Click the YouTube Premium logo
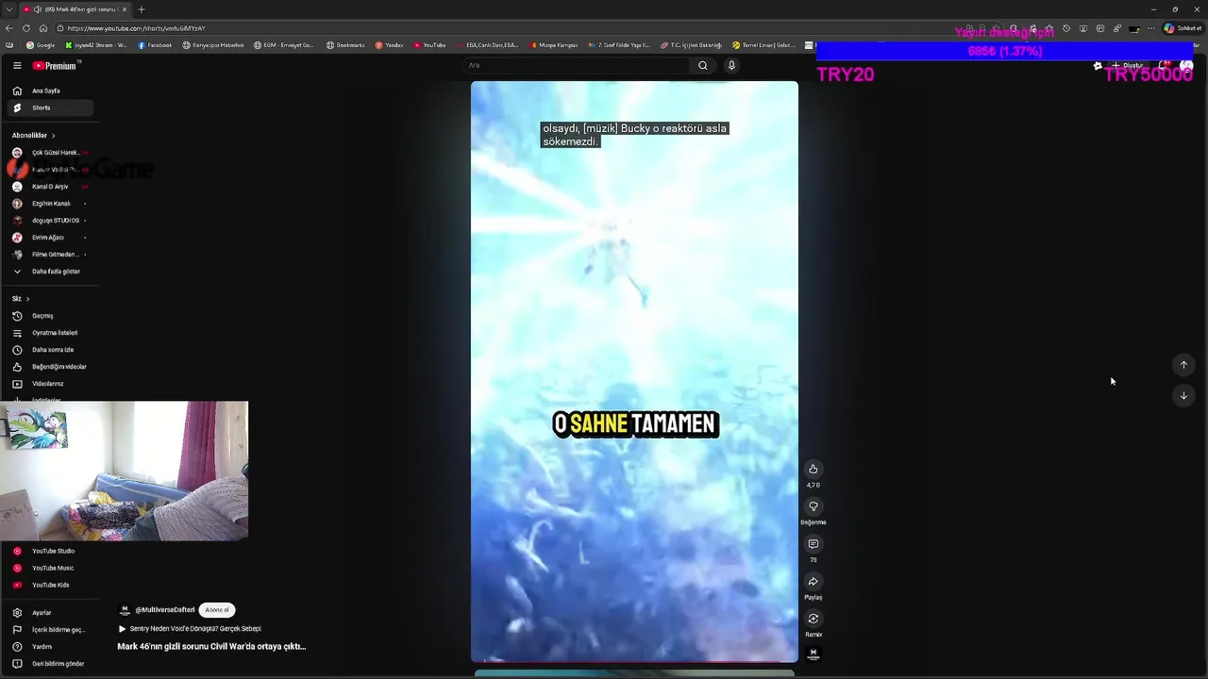 56,65
